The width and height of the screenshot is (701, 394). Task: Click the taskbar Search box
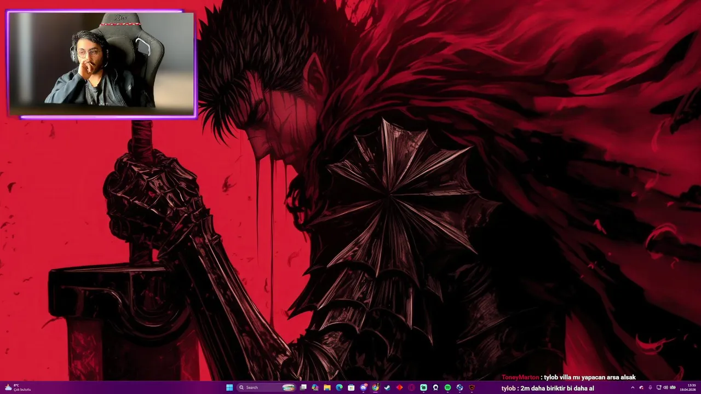(x=266, y=387)
